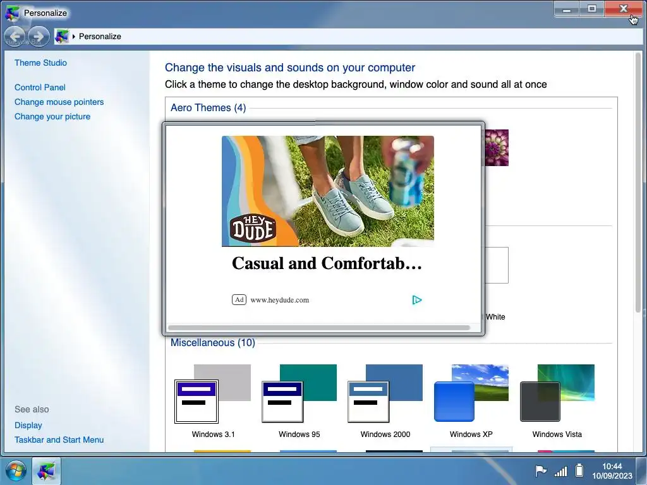Click the Personalize window title icon
The width and height of the screenshot is (647, 485).
pyautogui.click(x=12, y=13)
